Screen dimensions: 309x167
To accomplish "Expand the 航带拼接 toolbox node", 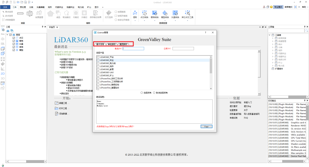I will tap(273, 38).
